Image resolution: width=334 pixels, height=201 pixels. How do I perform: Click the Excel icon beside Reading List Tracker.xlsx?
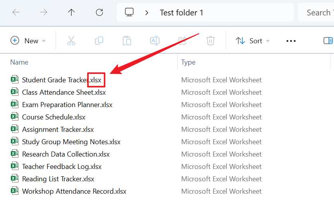click(15, 179)
